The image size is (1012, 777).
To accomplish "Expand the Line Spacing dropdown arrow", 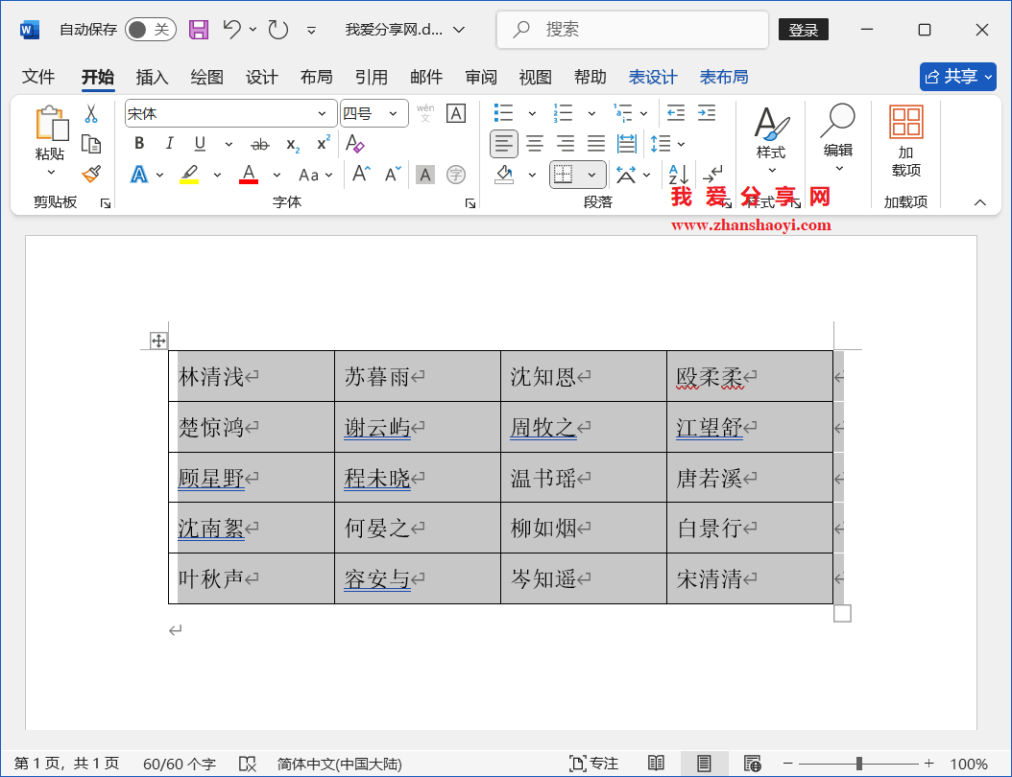I will 681,145.
